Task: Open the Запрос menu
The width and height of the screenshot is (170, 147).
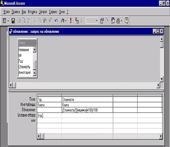Action: (43, 12)
